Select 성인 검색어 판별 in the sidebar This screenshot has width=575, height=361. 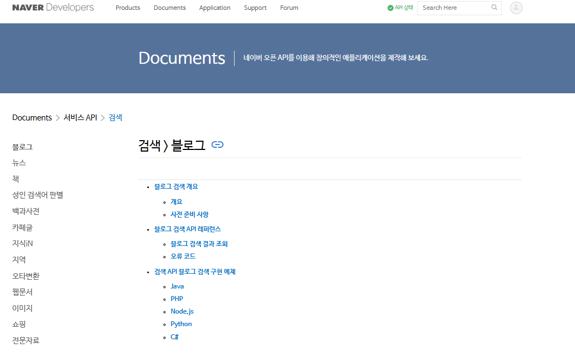(x=38, y=195)
